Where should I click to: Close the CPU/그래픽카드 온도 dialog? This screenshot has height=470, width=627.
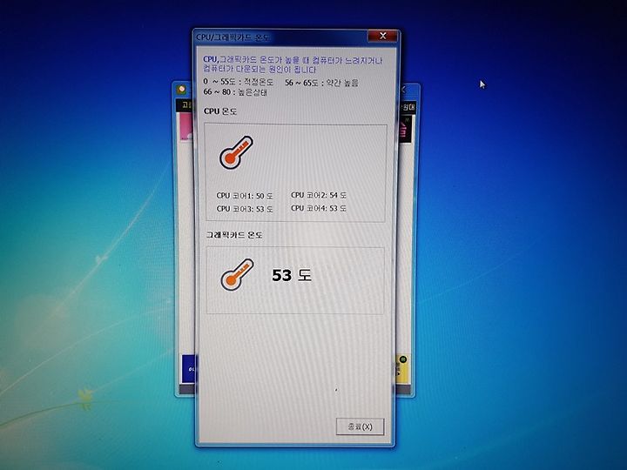382,36
